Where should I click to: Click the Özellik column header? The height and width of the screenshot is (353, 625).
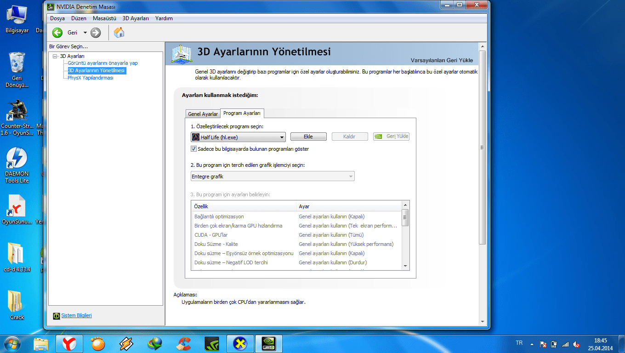click(x=244, y=206)
